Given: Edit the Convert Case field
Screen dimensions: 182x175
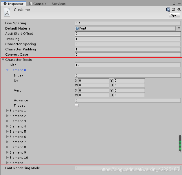Looking at the screenshot, I should point(128,54).
